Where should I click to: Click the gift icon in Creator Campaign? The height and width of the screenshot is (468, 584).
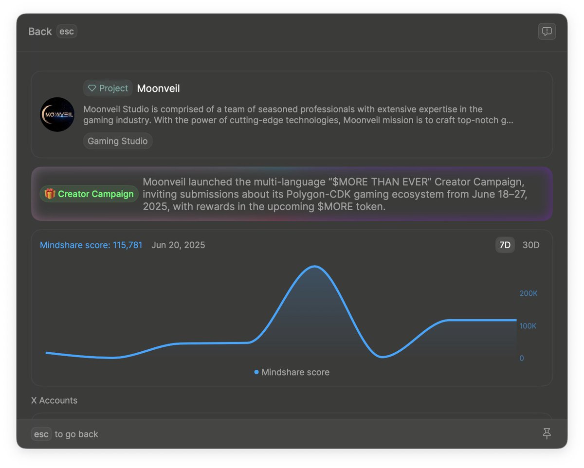click(50, 194)
